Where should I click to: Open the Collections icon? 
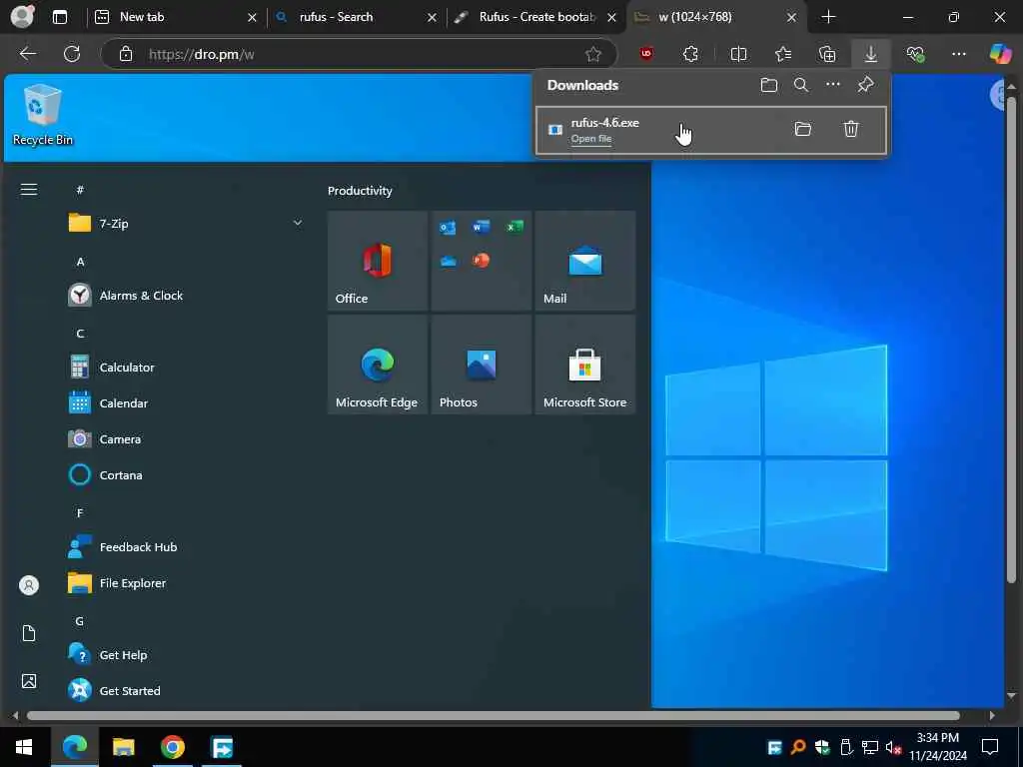point(826,54)
